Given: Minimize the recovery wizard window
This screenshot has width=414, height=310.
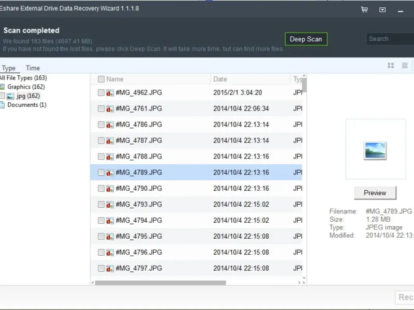Looking at the screenshot, I should pos(400,11).
